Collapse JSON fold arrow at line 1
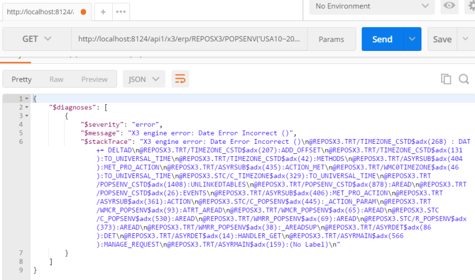The width and height of the screenshot is (475, 280). pyautogui.click(x=27, y=99)
